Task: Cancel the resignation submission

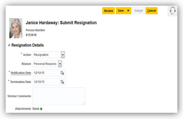Action: pyautogui.click(x=151, y=11)
